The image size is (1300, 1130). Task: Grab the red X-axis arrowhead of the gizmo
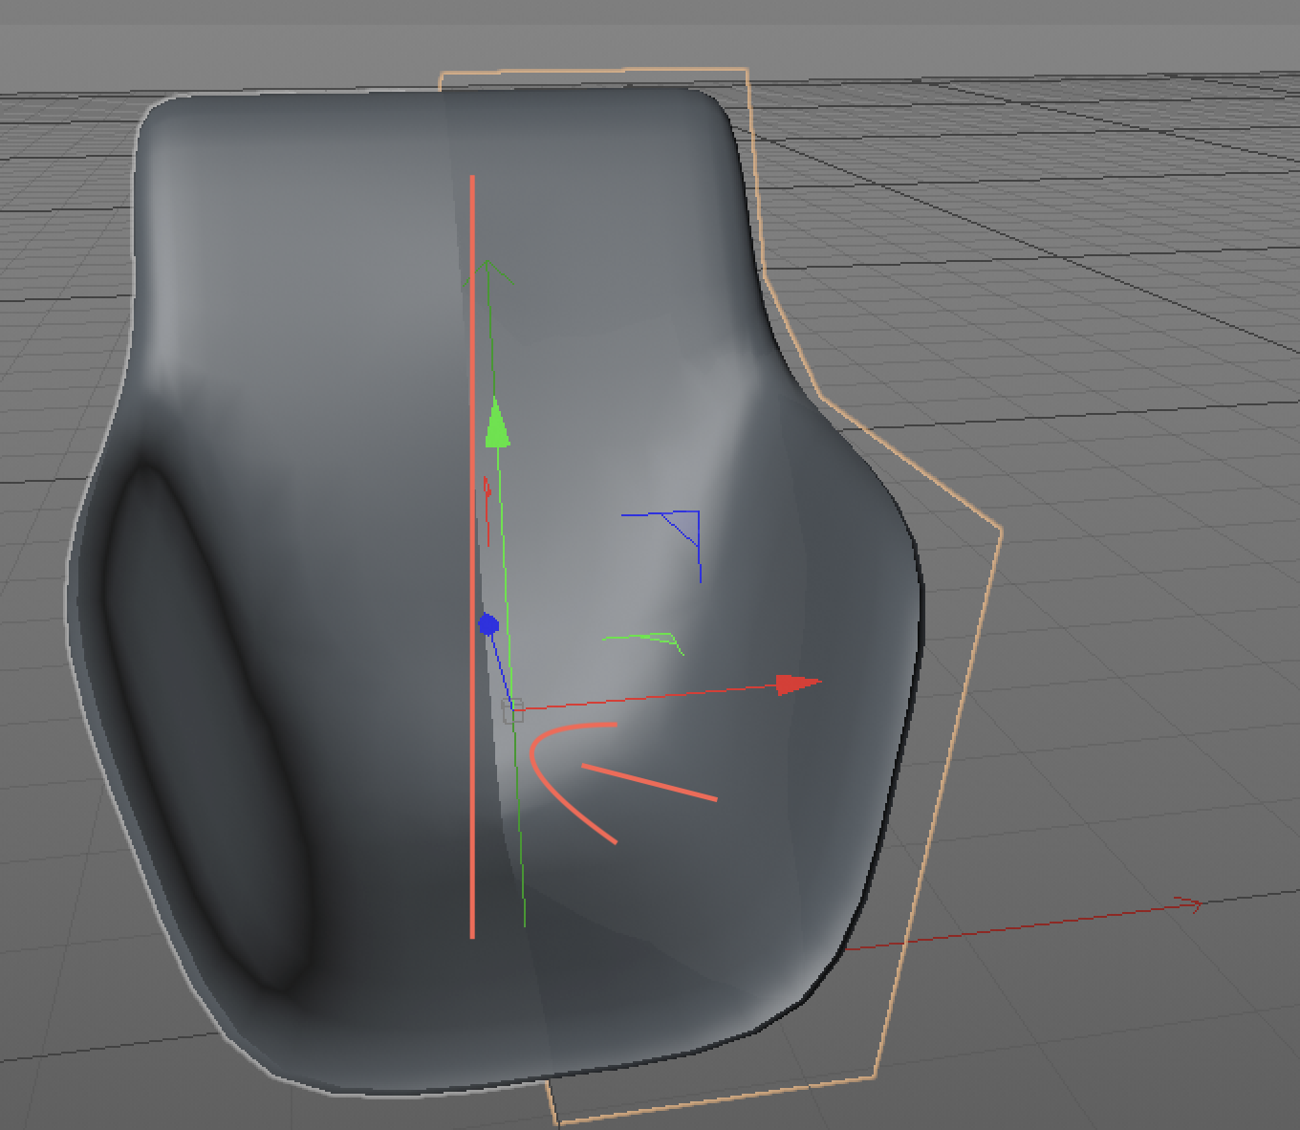pyautogui.click(x=799, y=684)
